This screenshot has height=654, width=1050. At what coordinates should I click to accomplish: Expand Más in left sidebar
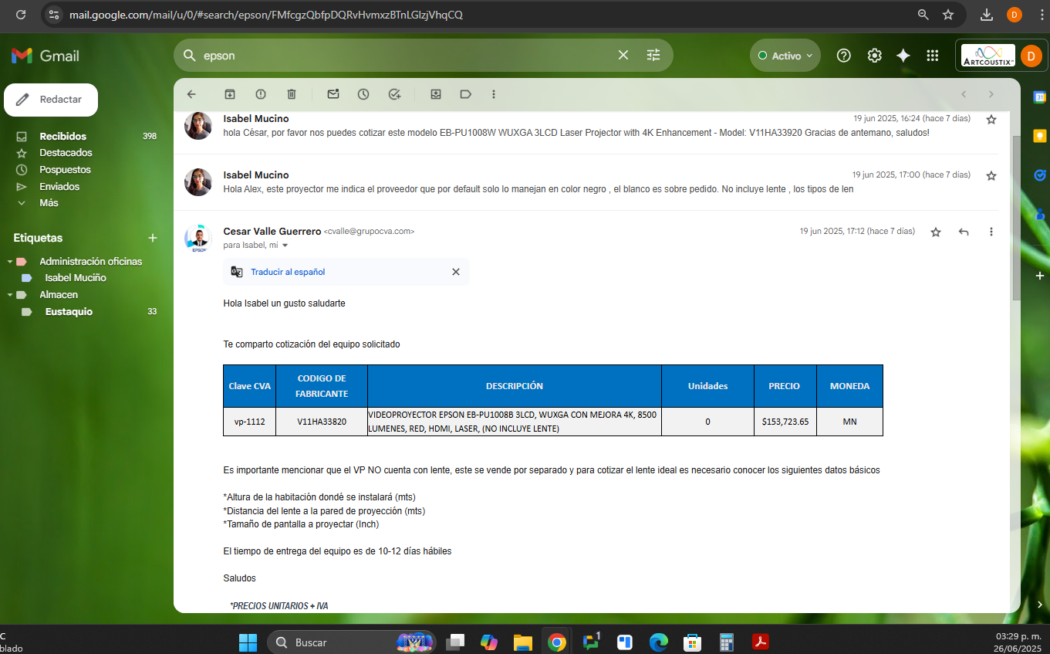(x=49, y=203)
